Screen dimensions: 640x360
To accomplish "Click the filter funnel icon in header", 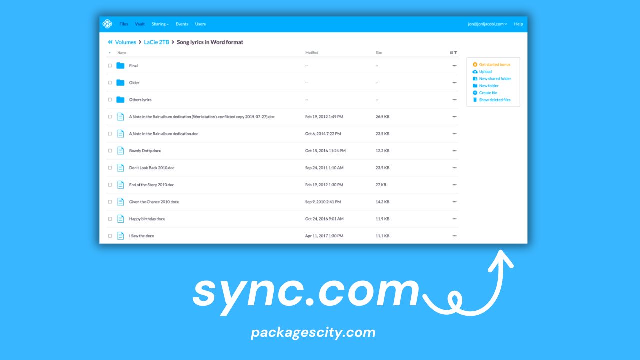I will point(455,53).
